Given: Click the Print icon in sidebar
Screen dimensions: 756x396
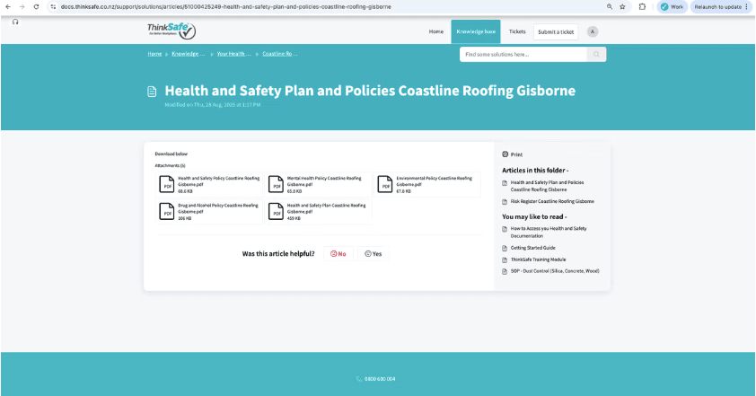Looking at the screenshot, I should coord(505,154).
